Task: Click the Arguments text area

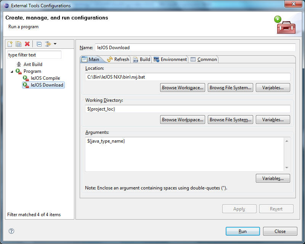Action: 185,154
